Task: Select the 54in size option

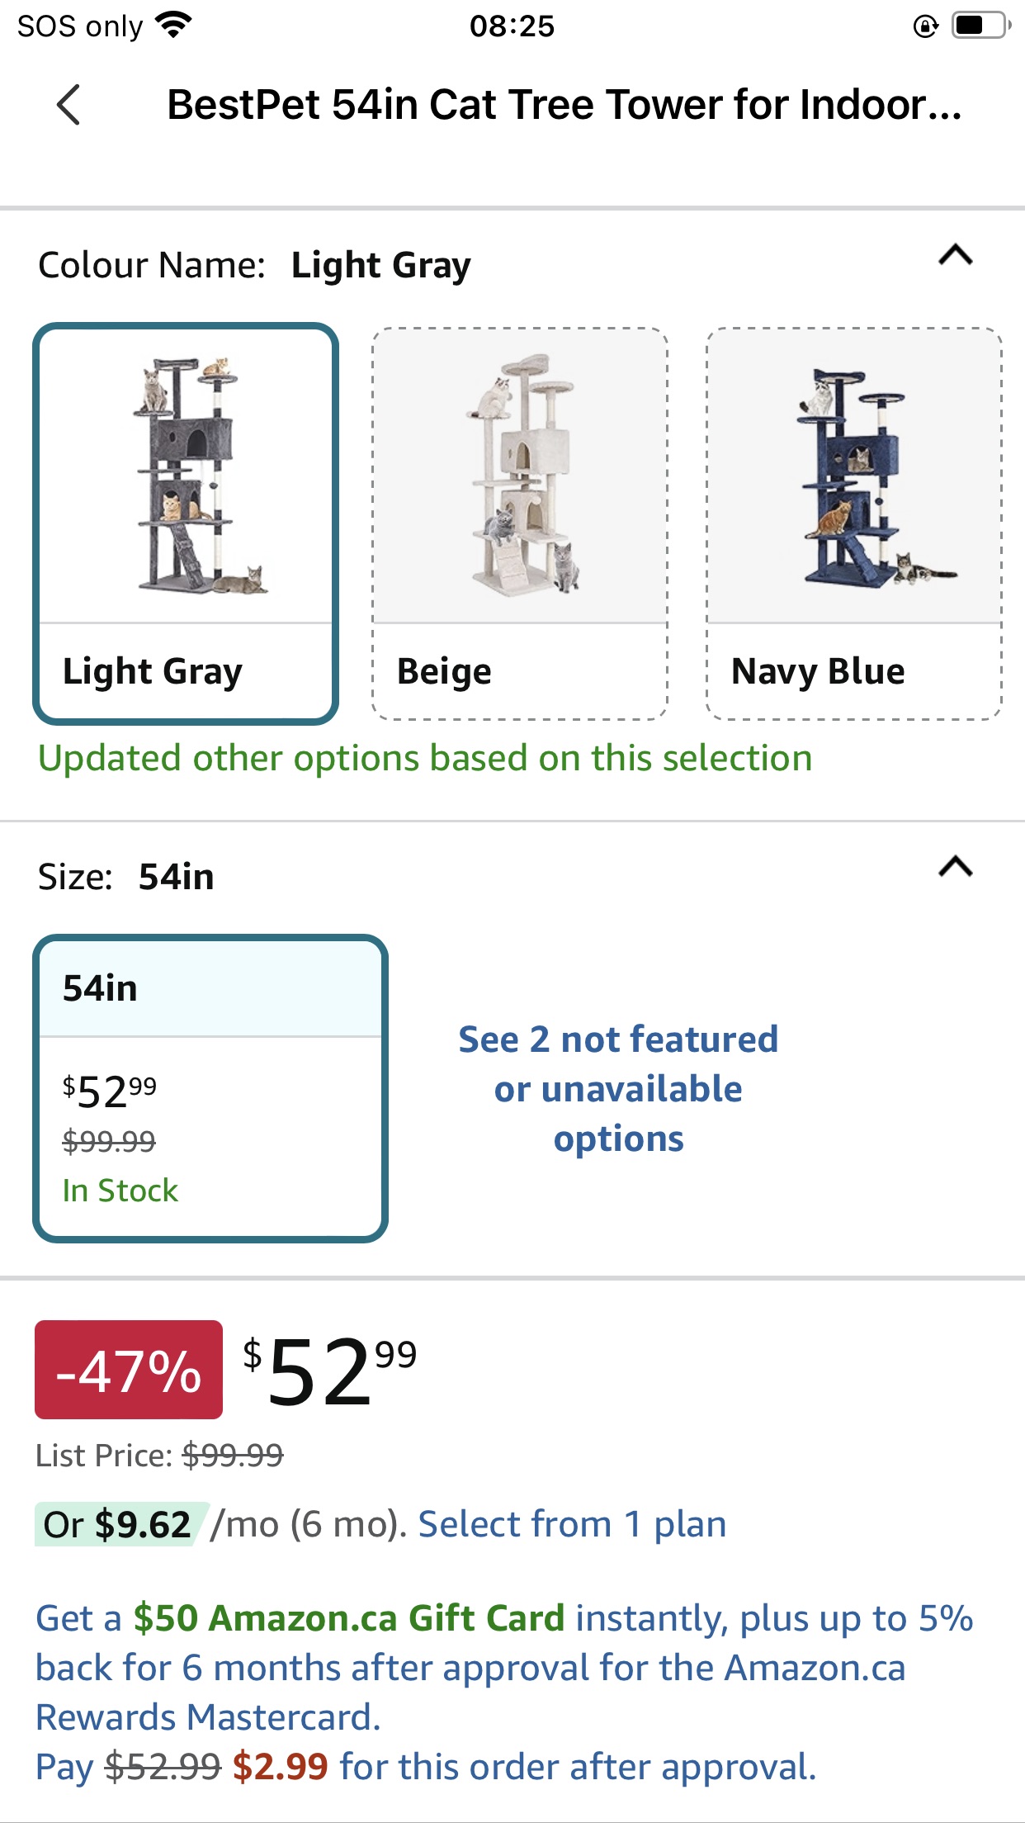Action: (x=210, y=1088)
